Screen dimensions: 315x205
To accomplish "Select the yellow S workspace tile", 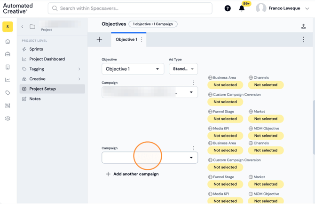I will click(8, 27).
